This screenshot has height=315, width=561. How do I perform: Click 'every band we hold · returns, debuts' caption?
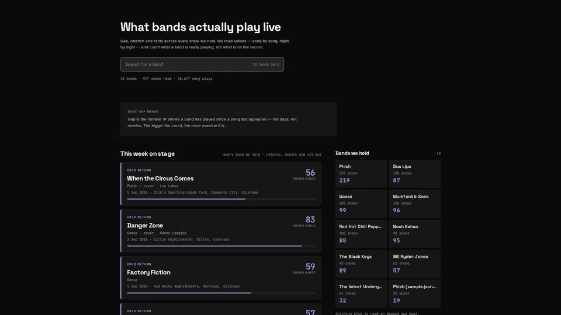tap(272, 155)
